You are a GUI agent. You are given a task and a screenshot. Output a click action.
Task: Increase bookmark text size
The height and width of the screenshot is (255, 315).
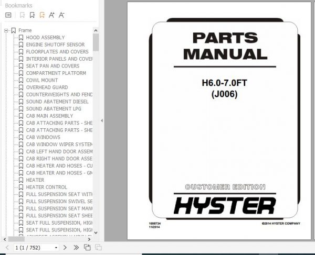tap(51, 15)
